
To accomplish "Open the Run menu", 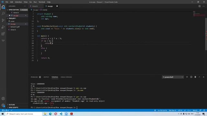I will click(x=35, y=2).
